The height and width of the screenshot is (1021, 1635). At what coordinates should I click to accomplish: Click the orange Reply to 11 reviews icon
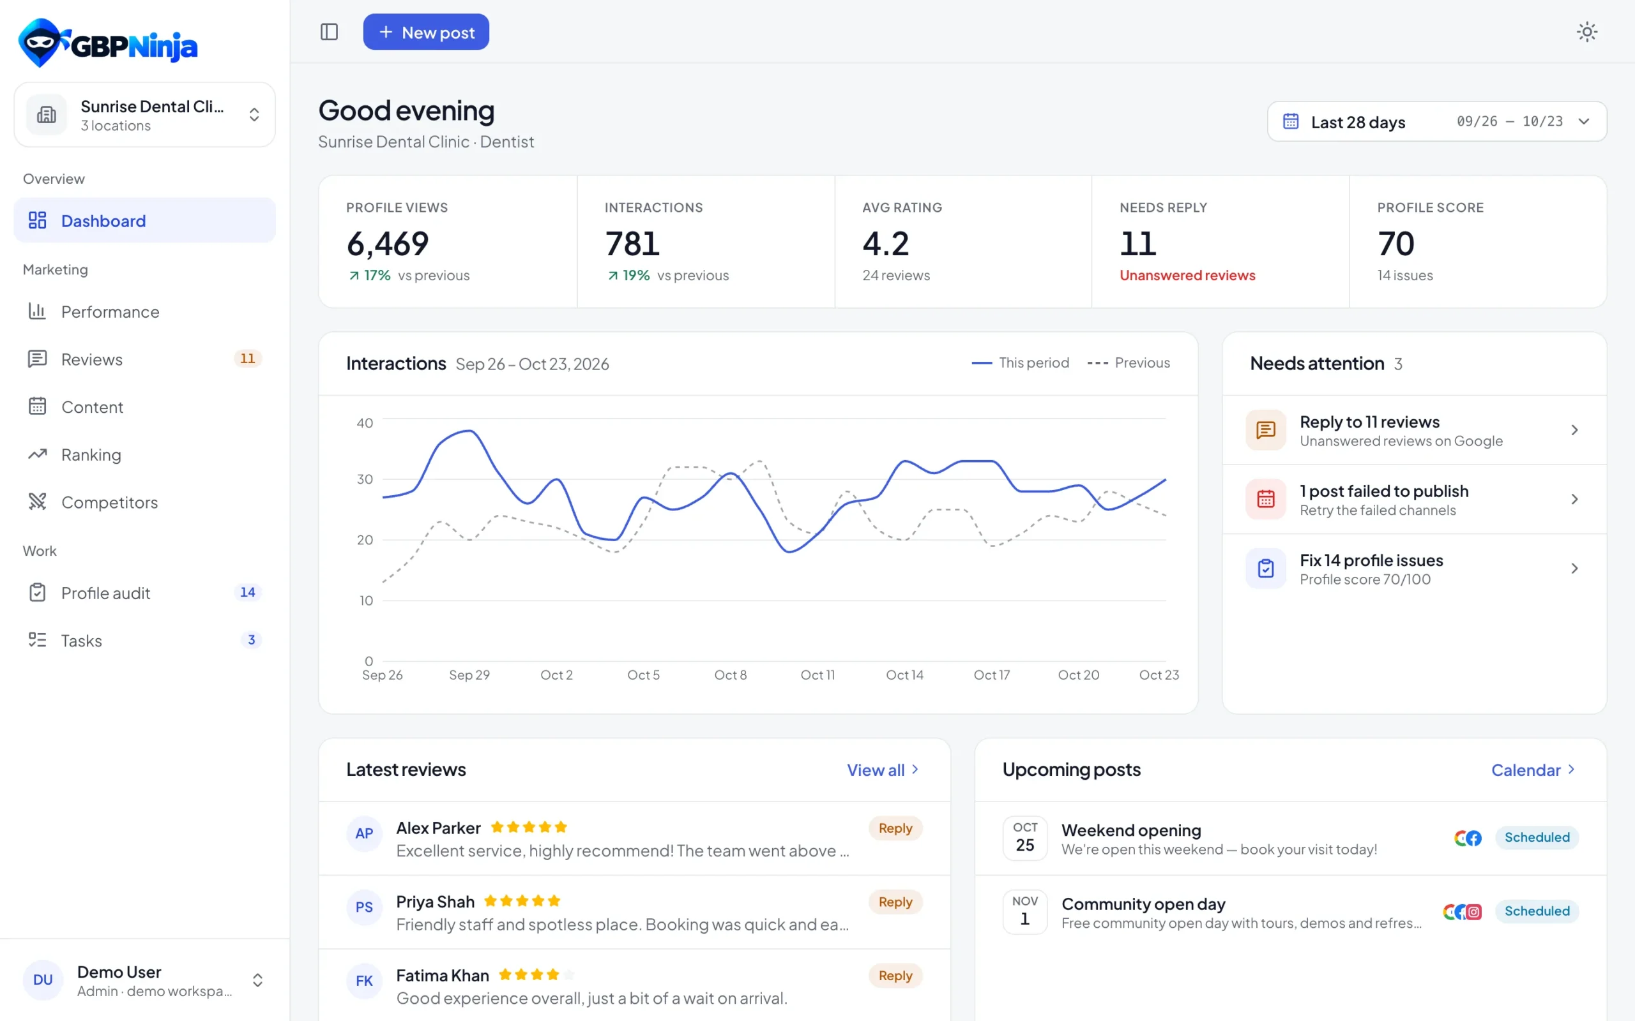(x=1265, y=430)
